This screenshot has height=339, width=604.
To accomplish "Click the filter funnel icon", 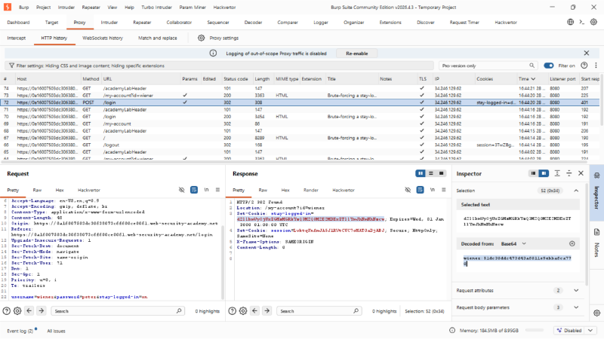I will pyautogui.click(x=11, y=66).
